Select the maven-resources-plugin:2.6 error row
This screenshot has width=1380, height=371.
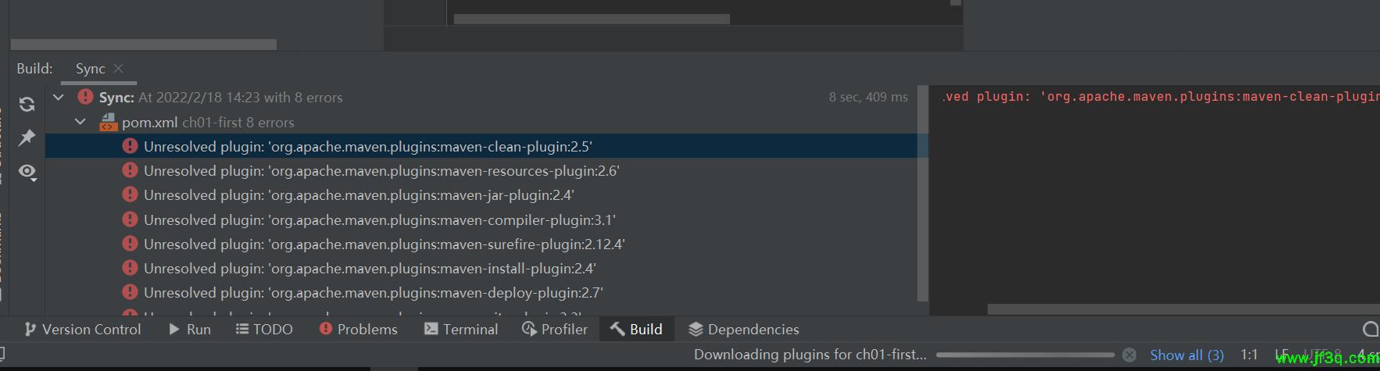(x=381, y=171)
